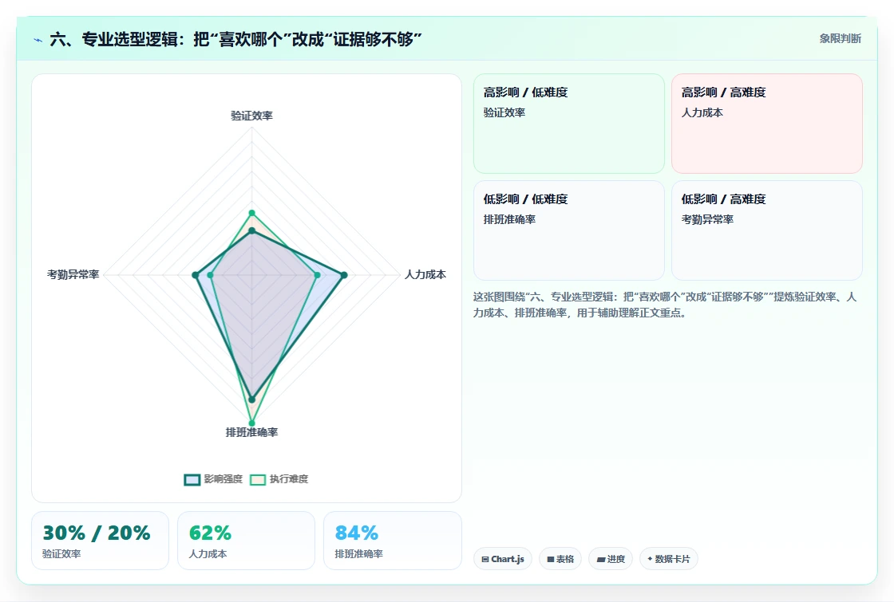Screen dimensions: 894x602
Task: Click the 考勤异常率 radar axis label
Action: point(73,274)
